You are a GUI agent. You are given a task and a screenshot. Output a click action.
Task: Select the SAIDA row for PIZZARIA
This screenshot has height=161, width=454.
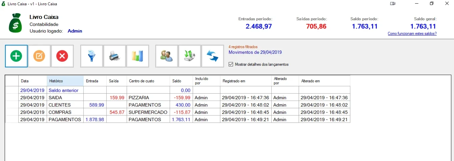click(178, 98)
